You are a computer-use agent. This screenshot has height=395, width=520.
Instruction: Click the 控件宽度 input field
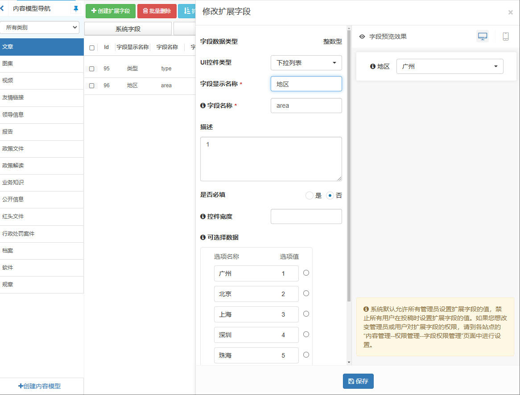(306, 216)
